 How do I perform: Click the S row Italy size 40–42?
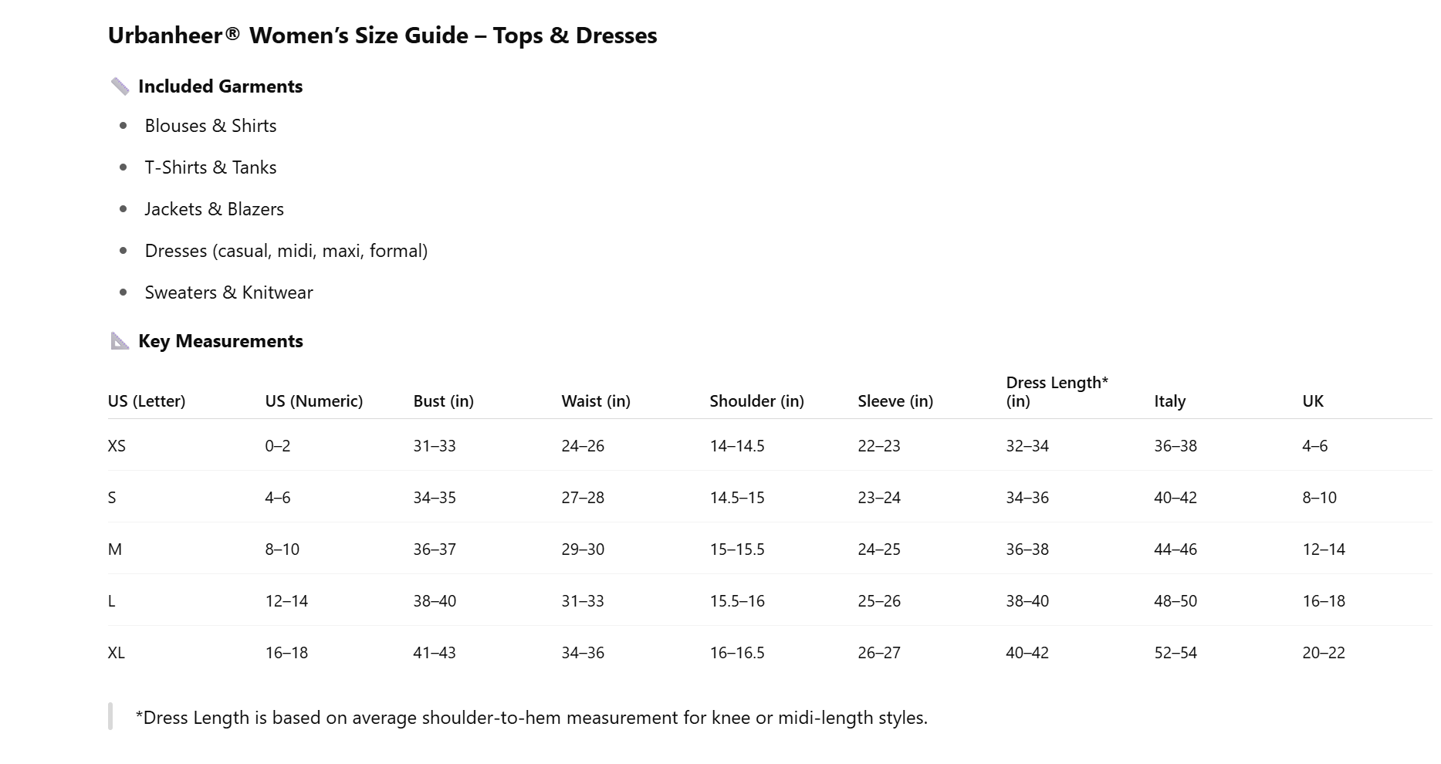(x=1175, y=498)
